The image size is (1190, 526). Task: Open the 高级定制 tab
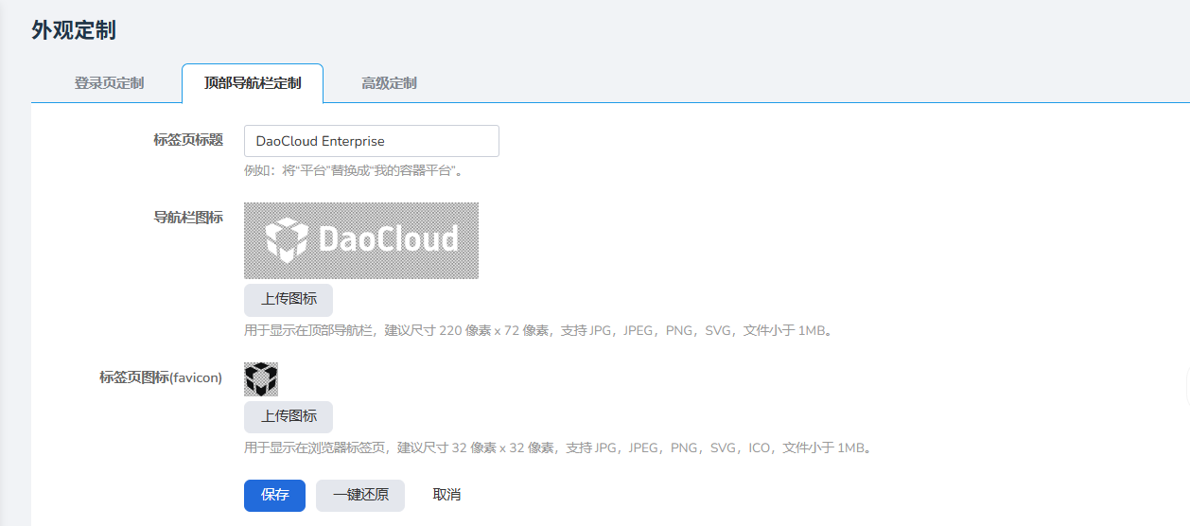(389, 83)
